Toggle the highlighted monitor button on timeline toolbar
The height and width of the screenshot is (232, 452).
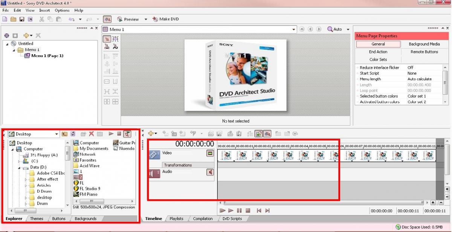click(259, 133)
